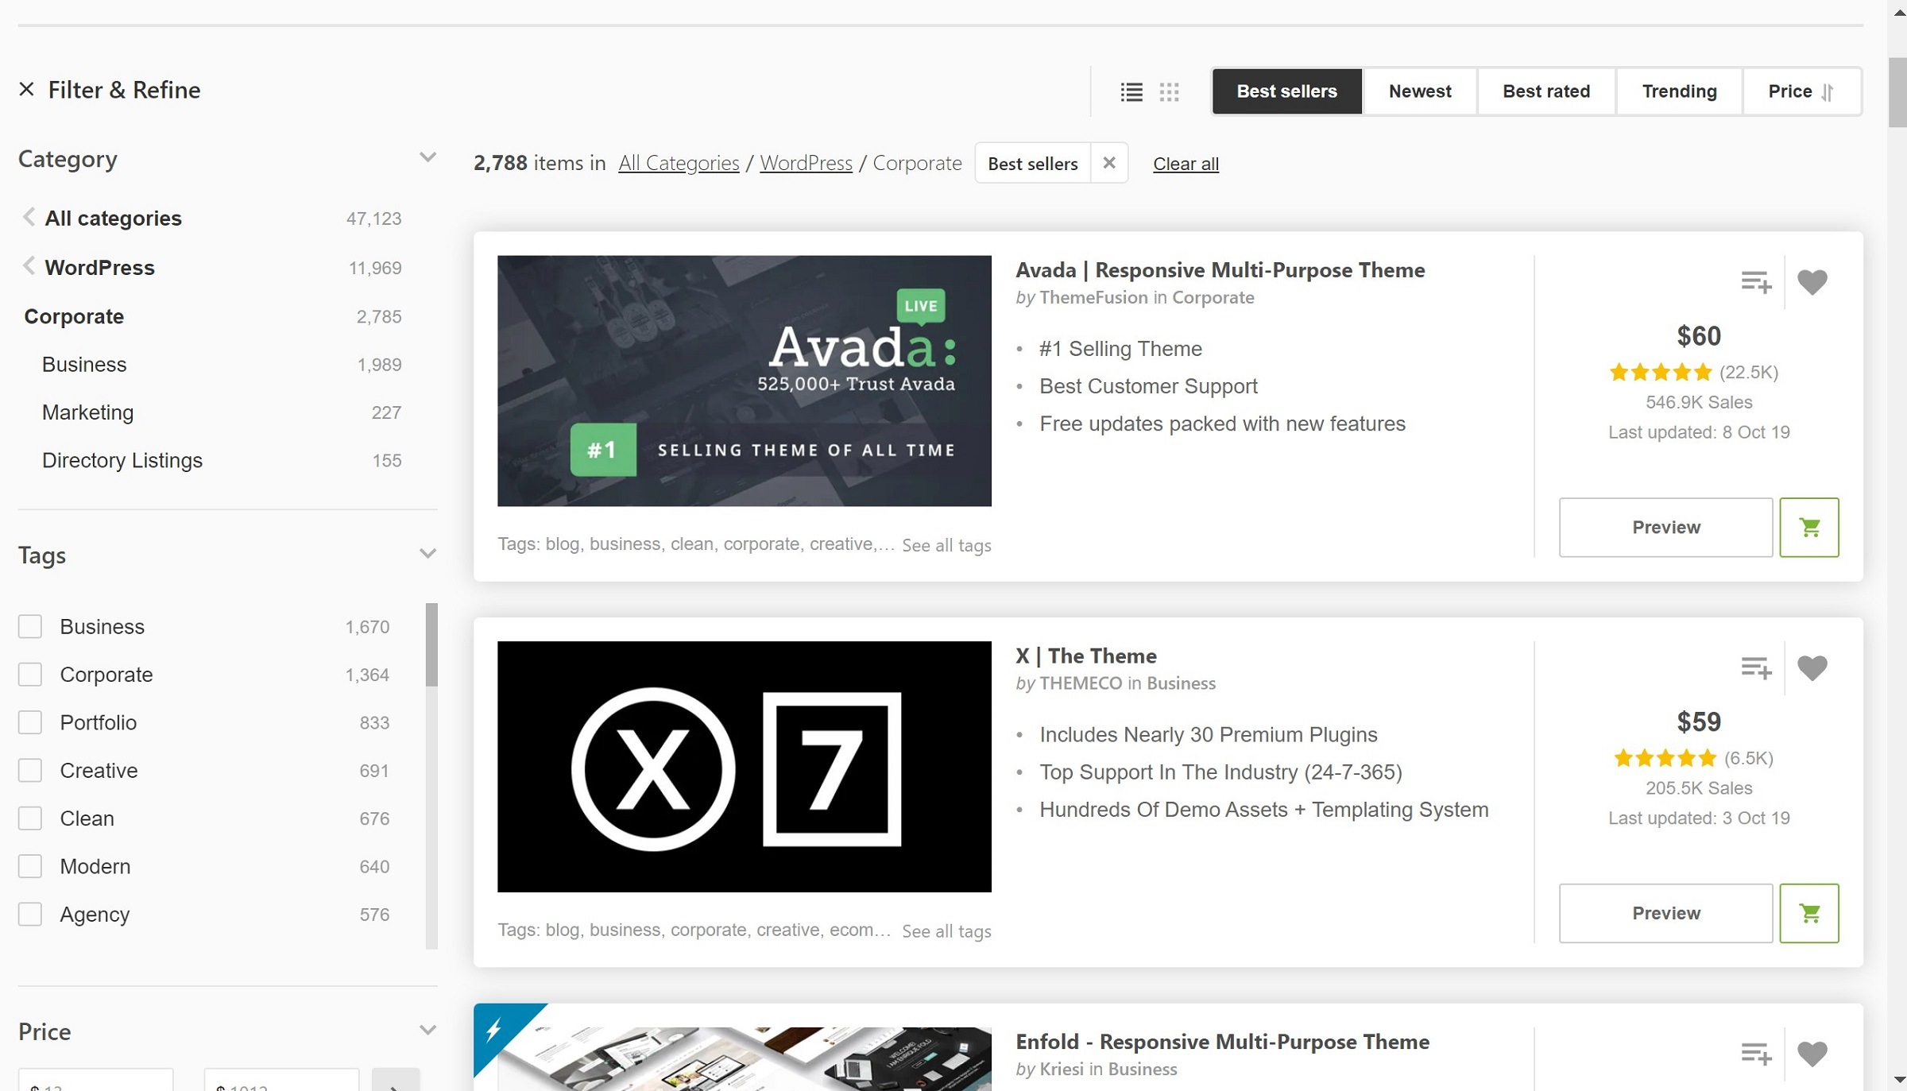Collapse the Tags section
The image size is (1907, 1091).
point(427,554)
